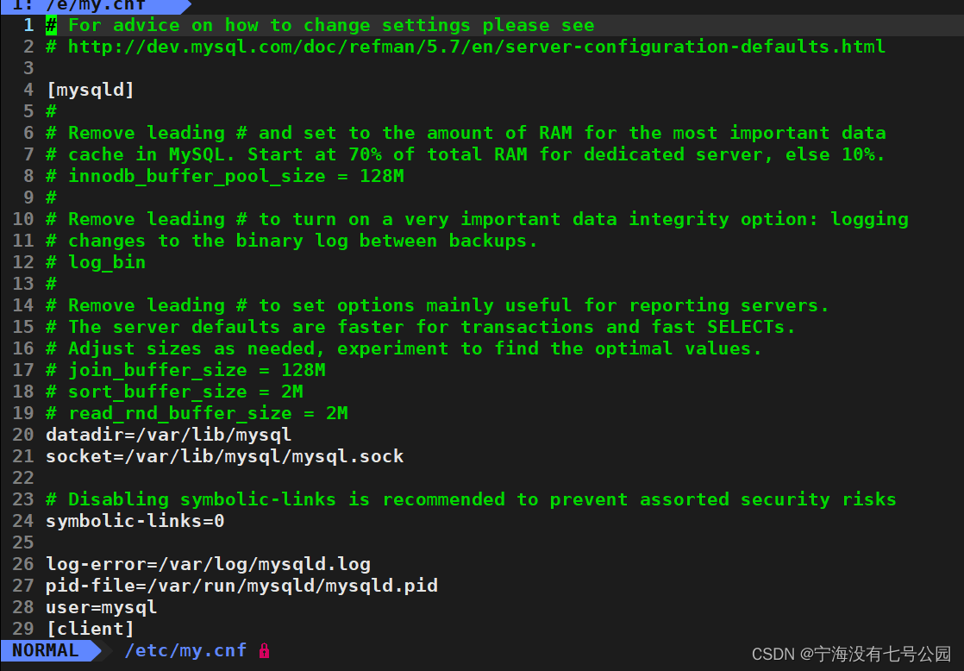The height and width of the screenshot is (671, 964).
Task: Click the innodb_buffer_pool_size comment line
Action: tap(225, 176)
